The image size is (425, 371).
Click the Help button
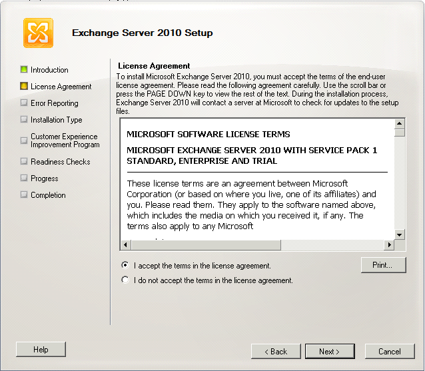tap(41, 349)
